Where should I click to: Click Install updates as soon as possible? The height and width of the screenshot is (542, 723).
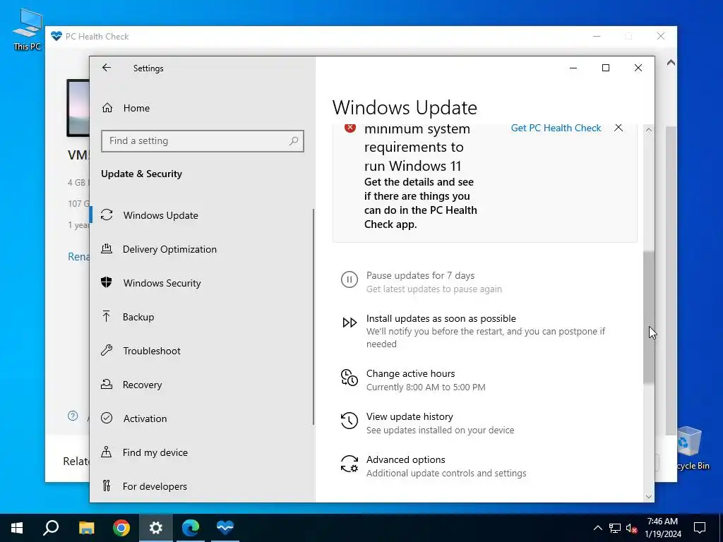coord(441,318)
